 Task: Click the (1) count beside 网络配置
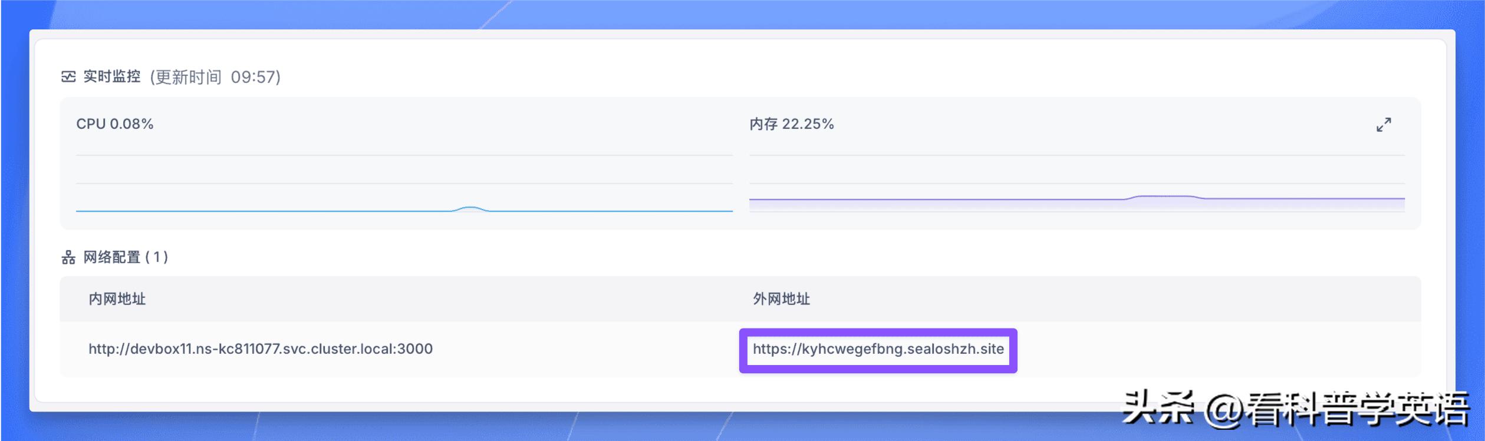coord(157,257)
